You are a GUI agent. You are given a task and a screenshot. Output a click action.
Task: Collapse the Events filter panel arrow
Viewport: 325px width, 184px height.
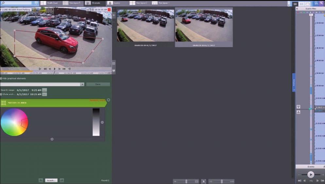tap(297, 9)
